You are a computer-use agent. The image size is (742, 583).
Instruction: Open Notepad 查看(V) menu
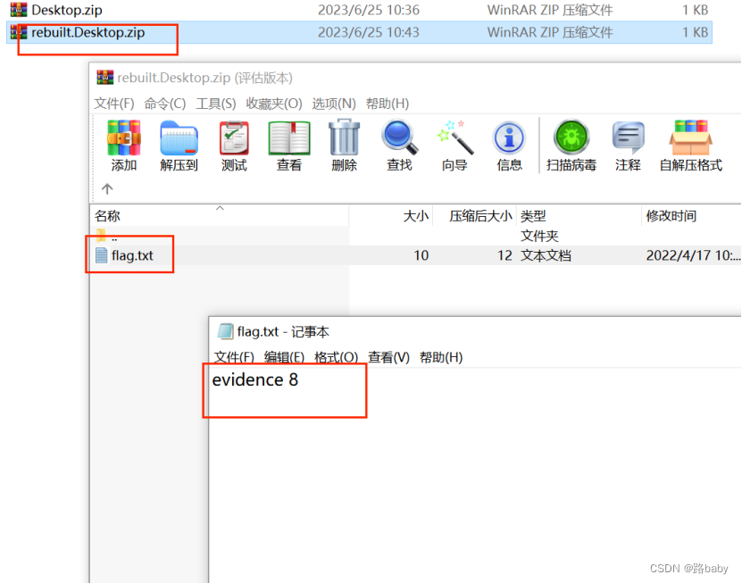(388, 357)
